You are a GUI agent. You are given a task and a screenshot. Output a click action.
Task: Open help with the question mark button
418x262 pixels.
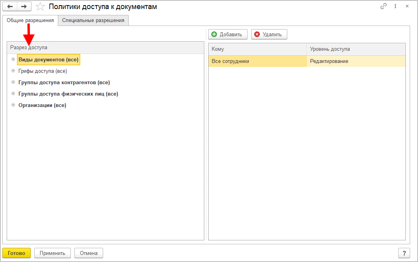(404, 253)
